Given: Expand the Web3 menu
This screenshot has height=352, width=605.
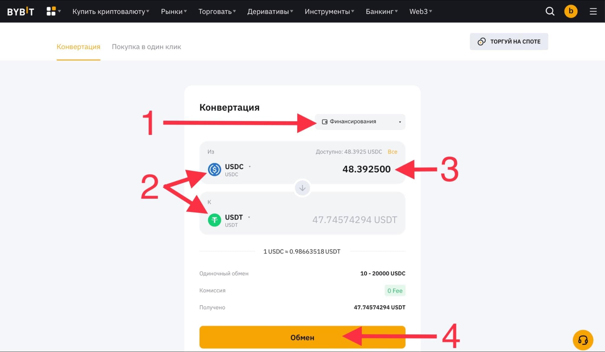Looking at the screenshot, I should (x=421, y=11).
